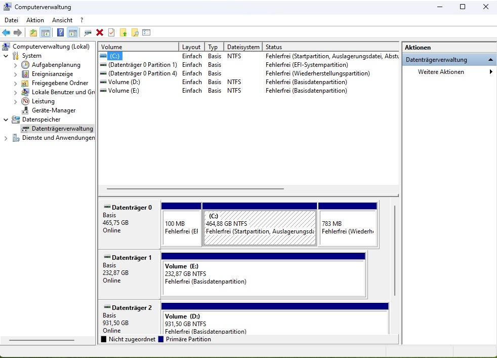Go forward with the gray right arrow

tap(18, 32)
